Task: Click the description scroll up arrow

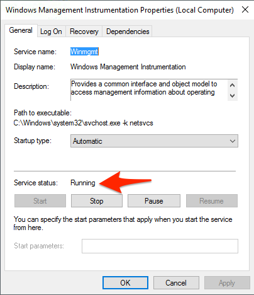Action: pyautogui.click(x=232, y=85)
